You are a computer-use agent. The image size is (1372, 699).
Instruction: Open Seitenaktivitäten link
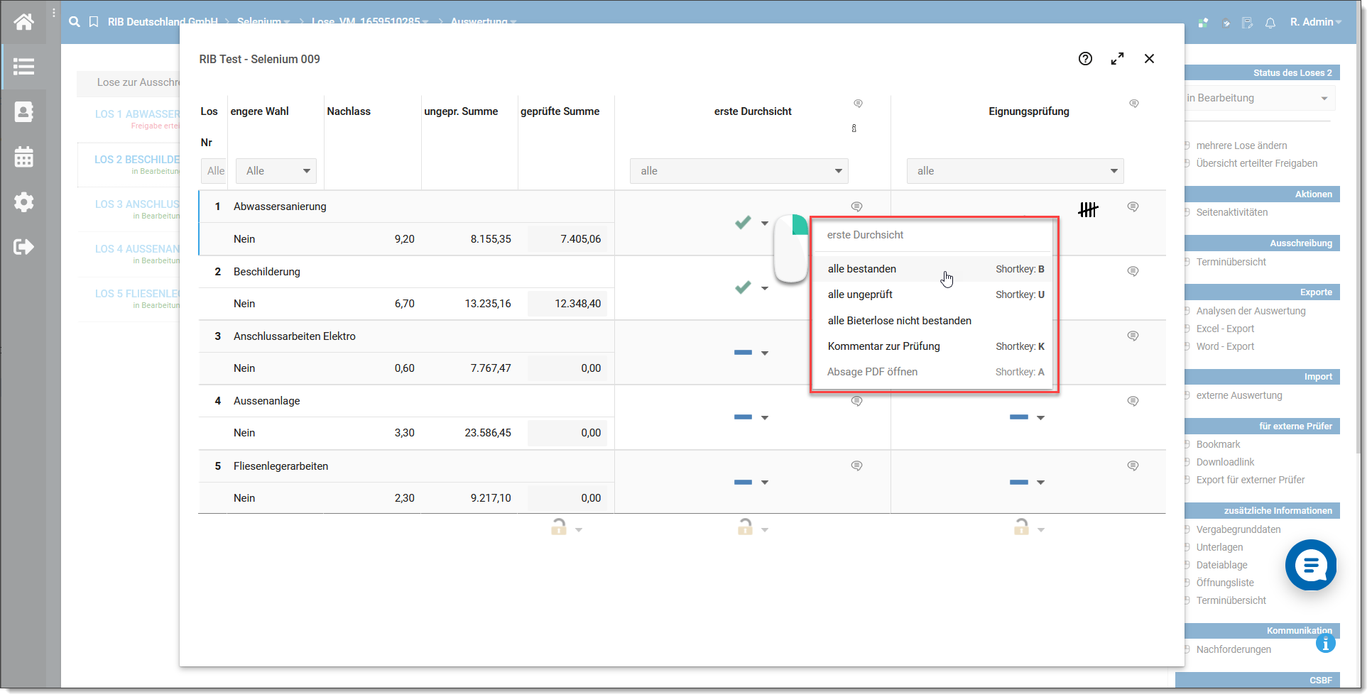point(1232,212)
